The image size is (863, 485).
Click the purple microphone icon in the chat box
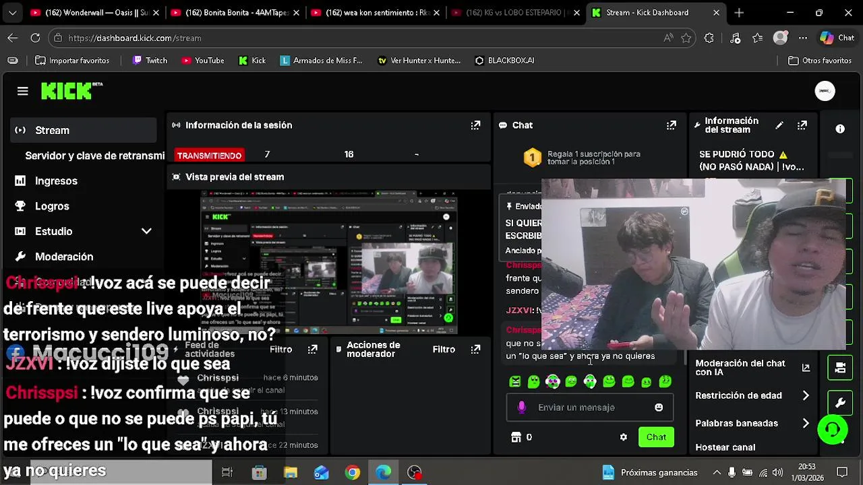click(521, 408)
